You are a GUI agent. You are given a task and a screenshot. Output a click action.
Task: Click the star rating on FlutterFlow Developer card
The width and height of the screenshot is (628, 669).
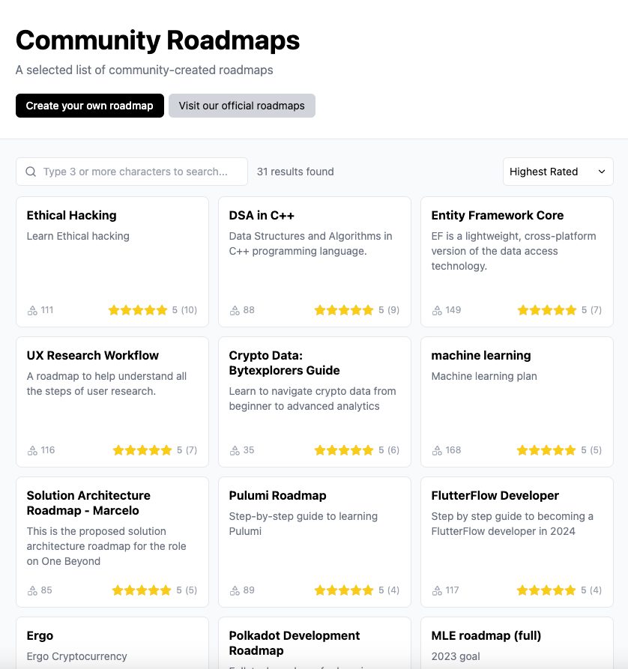(546, 590)
